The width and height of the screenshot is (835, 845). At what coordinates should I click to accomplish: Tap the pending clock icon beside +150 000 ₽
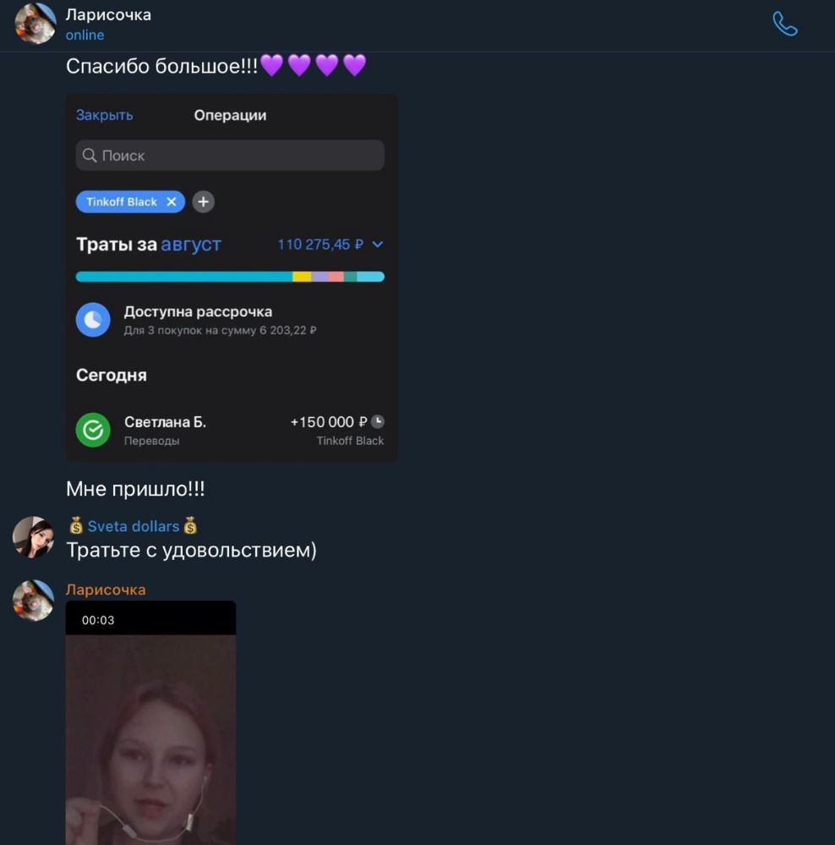pos(378,421)
